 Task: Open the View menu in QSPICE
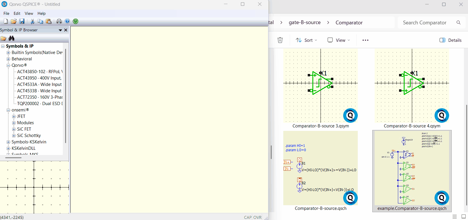tap(29, 13)
